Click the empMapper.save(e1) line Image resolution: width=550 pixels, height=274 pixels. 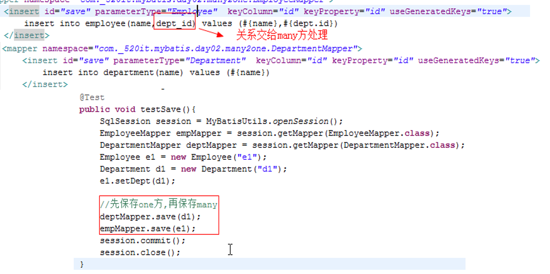(x=147, y=229)
